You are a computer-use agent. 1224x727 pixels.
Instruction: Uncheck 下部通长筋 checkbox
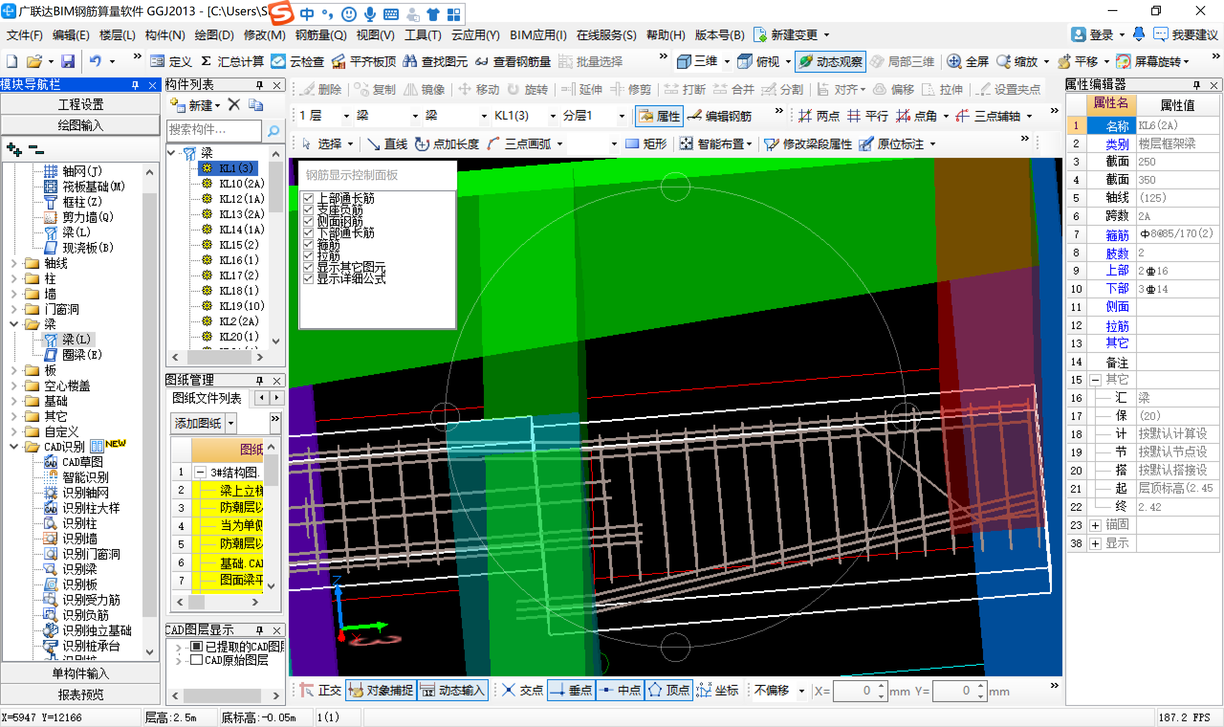(308, 232)
